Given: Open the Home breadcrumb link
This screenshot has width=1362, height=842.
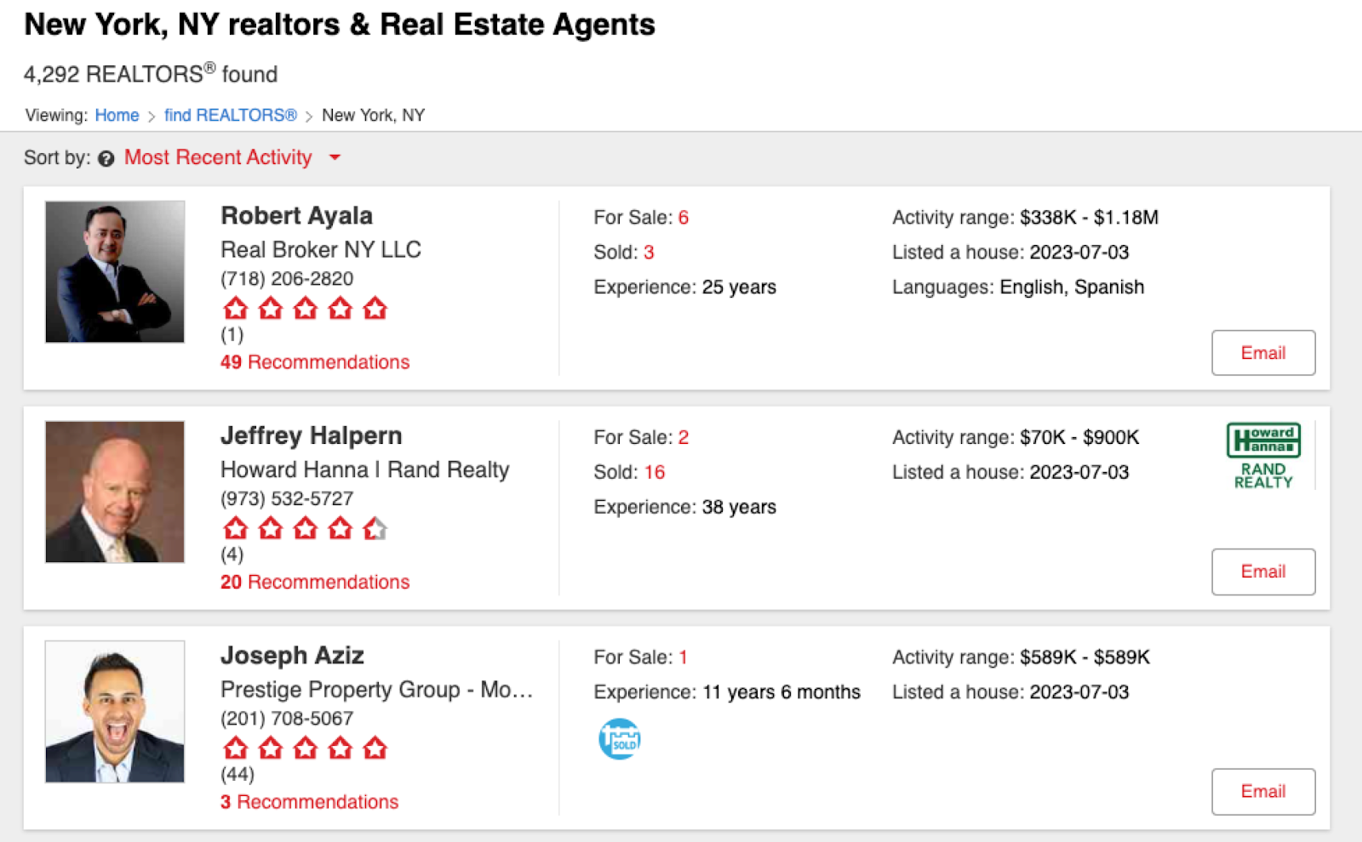Looking at the screenshot, I should [x=117, y=115].
